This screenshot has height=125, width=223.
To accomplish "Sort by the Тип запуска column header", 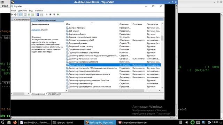I will coord(153,24).
